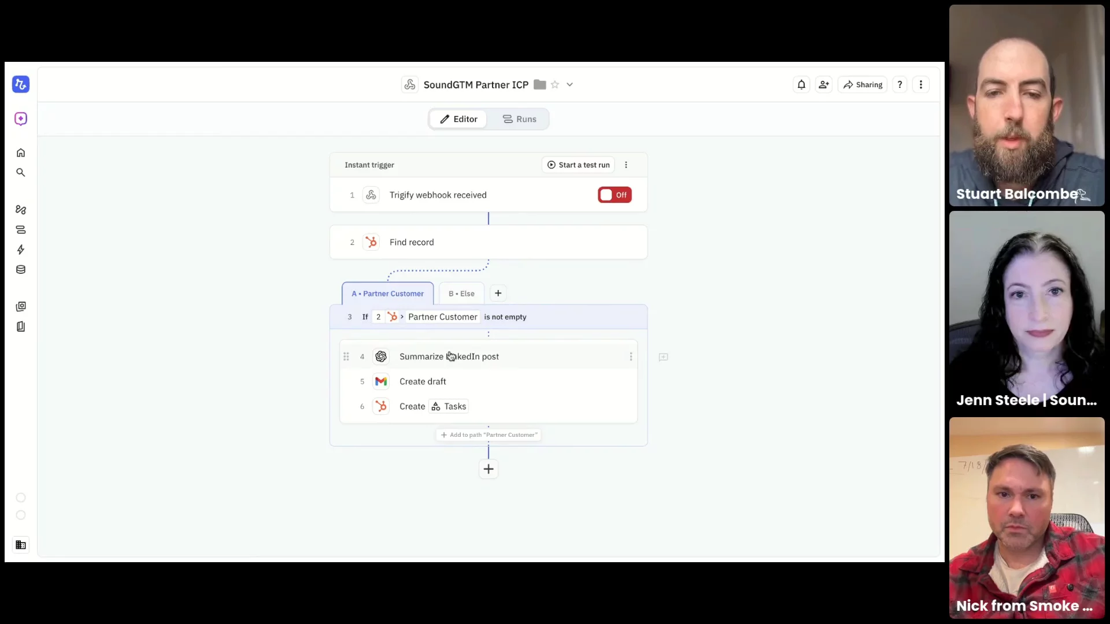Click Add to path Partner Customer
Image resolution: width=1110 pixels, height=624 pixels.
click(489, 435)
